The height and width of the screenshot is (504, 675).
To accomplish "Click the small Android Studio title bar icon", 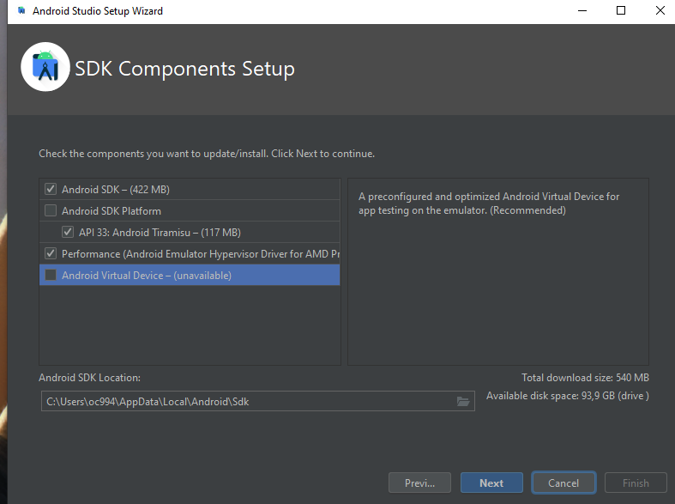I will pyautogui.click(x=21, y=11).
